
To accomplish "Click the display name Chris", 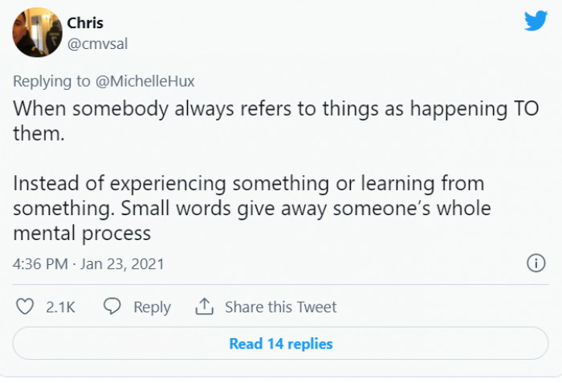I will click(85, 22).
